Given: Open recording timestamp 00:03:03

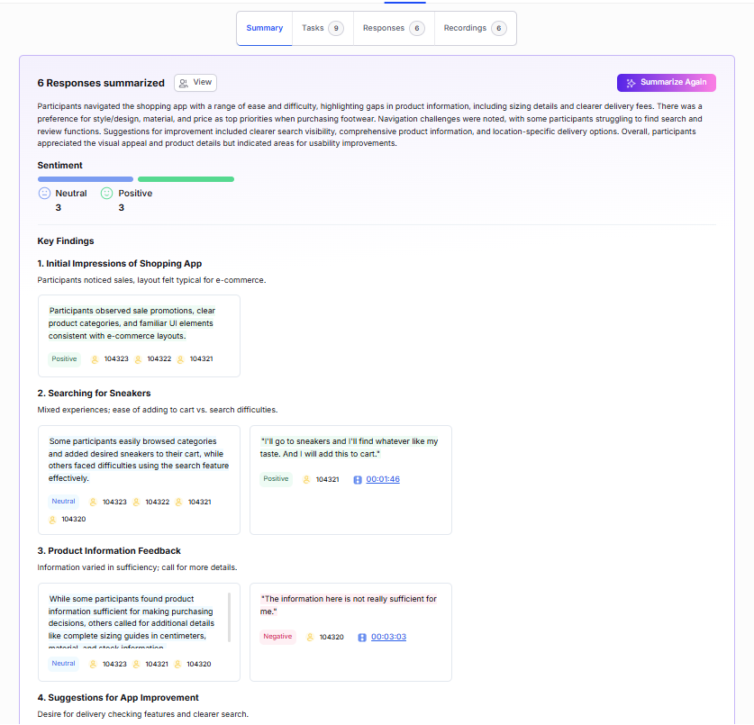Looking at the screenshot, I should point(388,637).
